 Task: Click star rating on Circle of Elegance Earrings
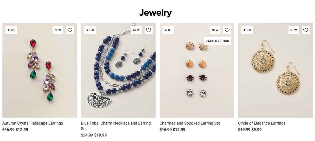pyautogui.click(x=247, y=30)
